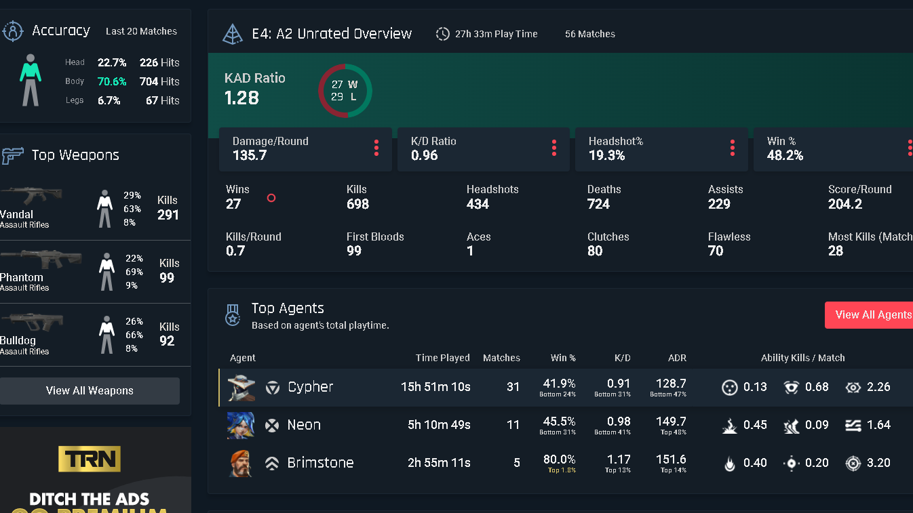Click the K/D column header
Image resolution: width=913 pixels, height=513 pixels.
click(623, 358)
